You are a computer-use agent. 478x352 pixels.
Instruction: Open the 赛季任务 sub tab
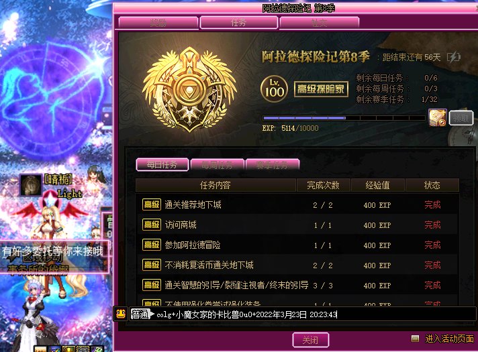tap(272, 165)
